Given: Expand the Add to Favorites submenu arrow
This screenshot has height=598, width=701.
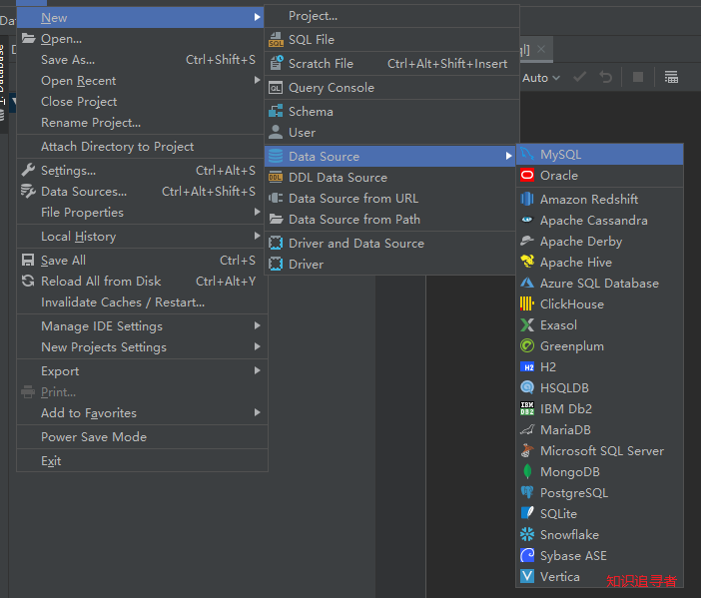Looking at the screenshot, I should click(x=257, y=412).
